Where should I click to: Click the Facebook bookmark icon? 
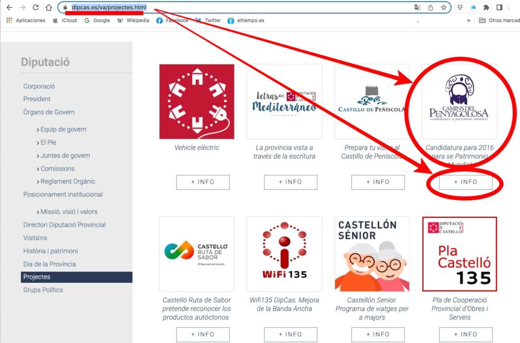(x=159, y=21)
